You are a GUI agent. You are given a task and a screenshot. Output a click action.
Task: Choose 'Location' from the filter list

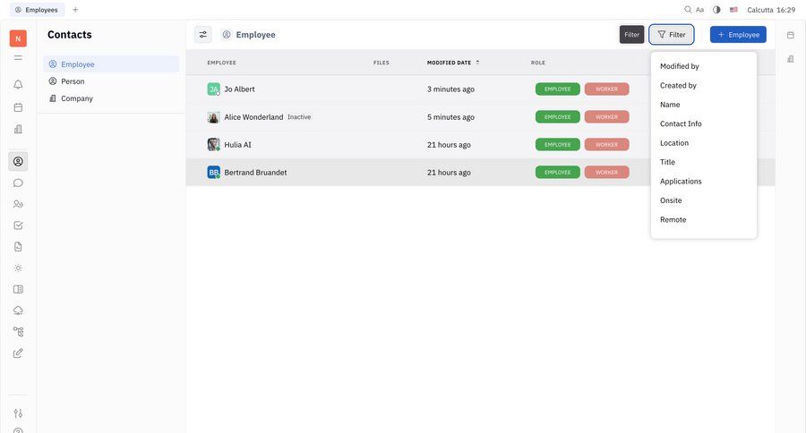pos(674,143)
